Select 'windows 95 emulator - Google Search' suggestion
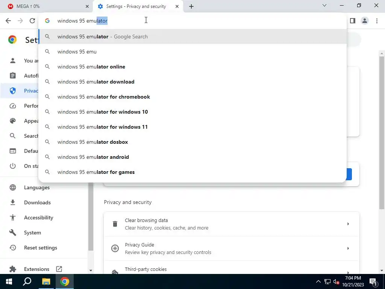Image resolution: width=385 pixels, height=289 pixels. click(192, 37)
